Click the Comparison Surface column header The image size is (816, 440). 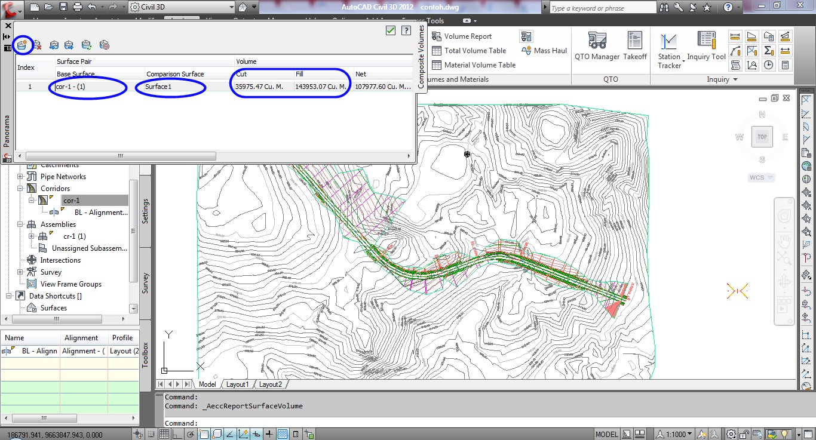point(174,74)
